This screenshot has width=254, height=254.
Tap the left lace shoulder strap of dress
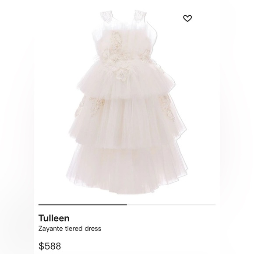tap(106, 16)
